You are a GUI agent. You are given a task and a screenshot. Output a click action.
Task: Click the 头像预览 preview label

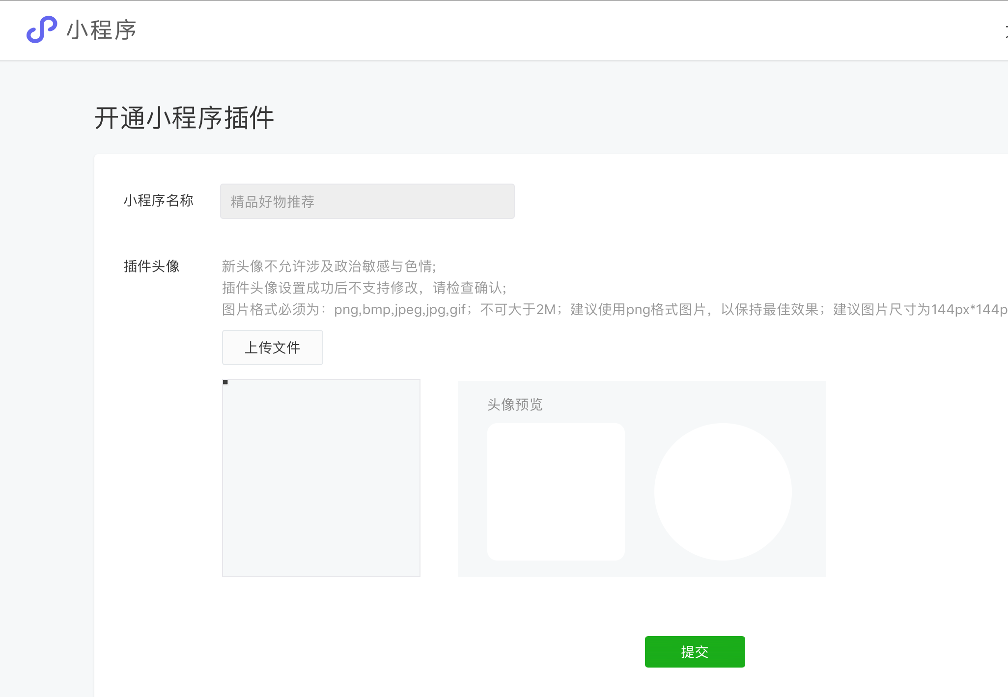(x=514, y=404)
